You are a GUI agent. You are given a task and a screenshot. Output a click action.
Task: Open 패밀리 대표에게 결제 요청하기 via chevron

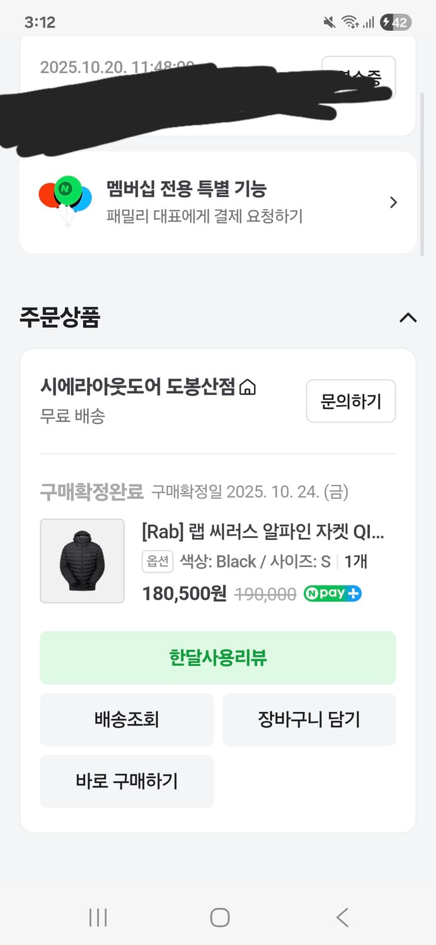pos(394,202)
